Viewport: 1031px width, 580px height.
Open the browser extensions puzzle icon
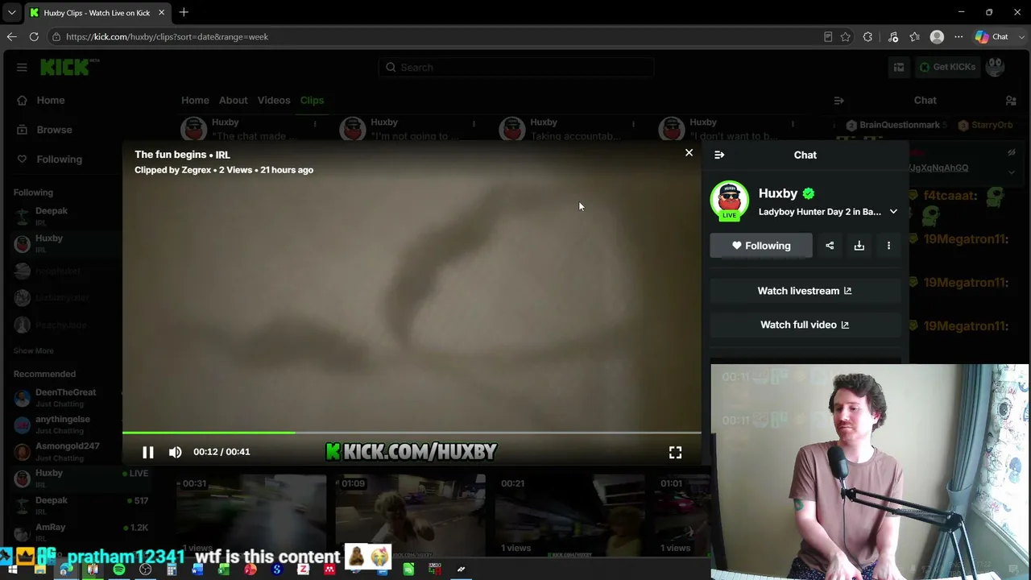coord(867,37)
